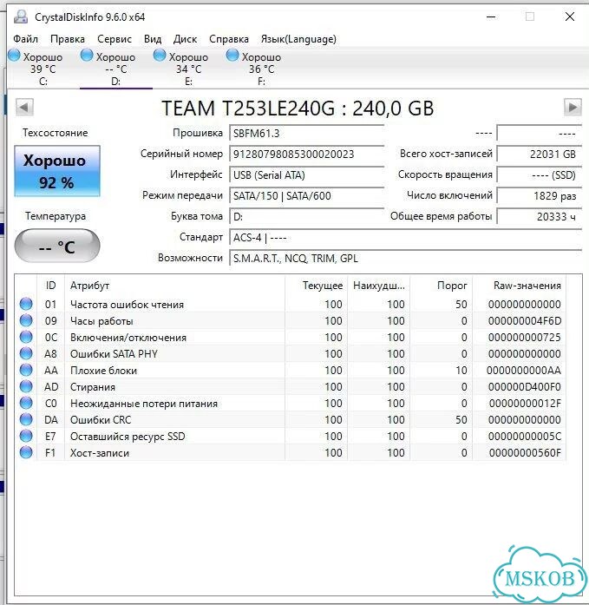Click status orb for Хост-записи row
The width and height of the screenshot is (589, 605).
point(26,452)
